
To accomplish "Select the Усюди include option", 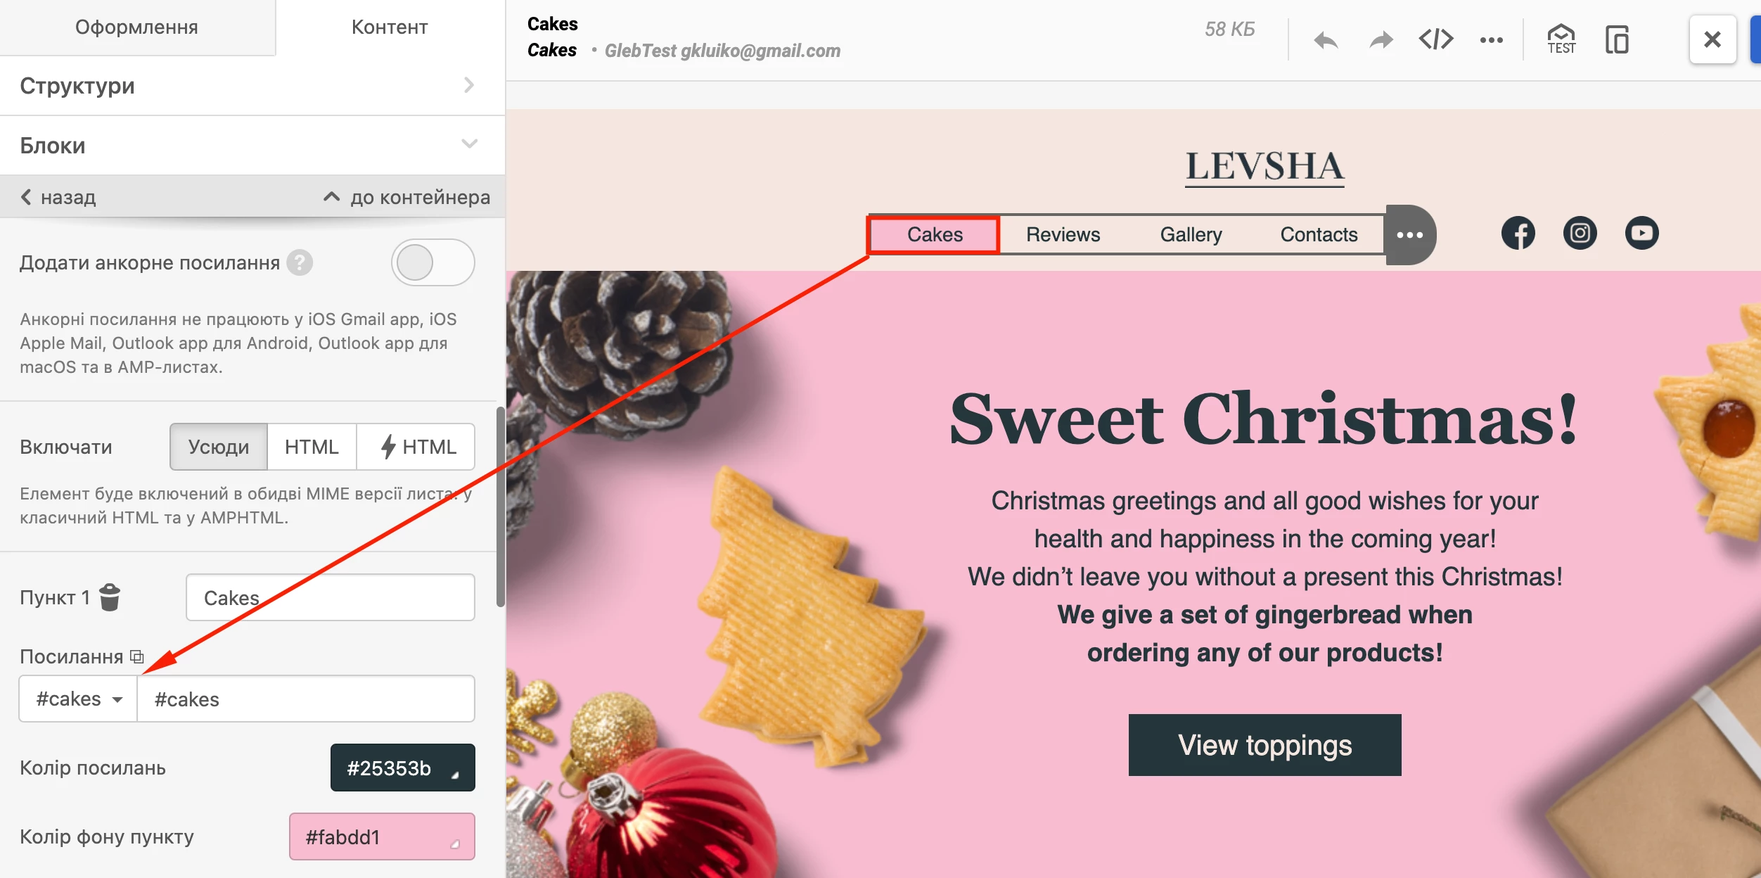I will click(219, 447).
